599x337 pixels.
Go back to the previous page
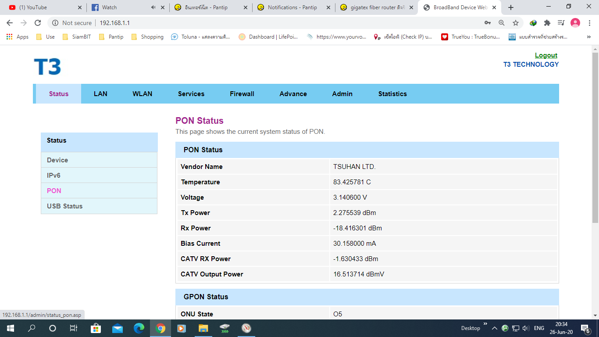click(x=10, y=23)
